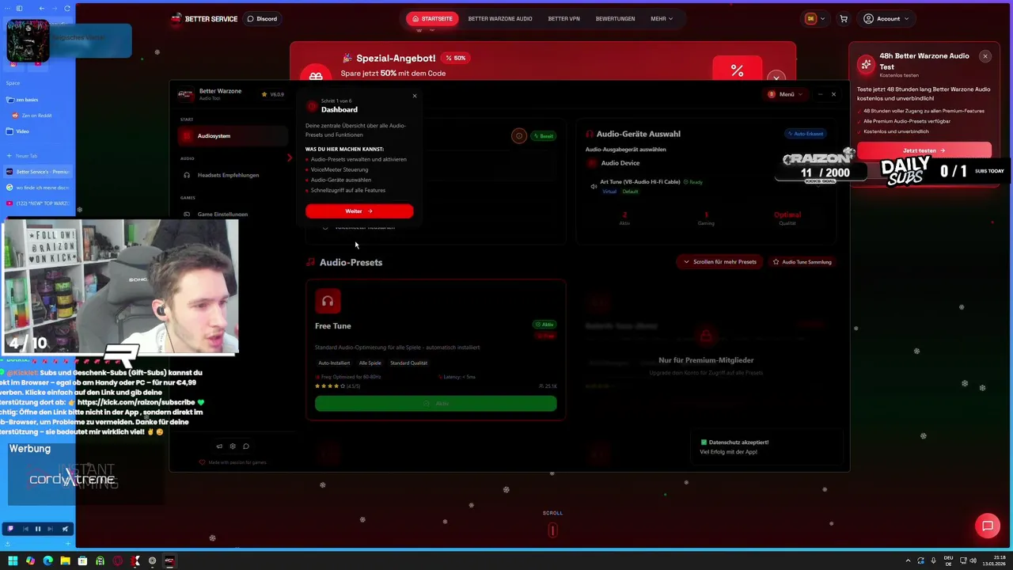Open the red live chat button

(988, 526)
